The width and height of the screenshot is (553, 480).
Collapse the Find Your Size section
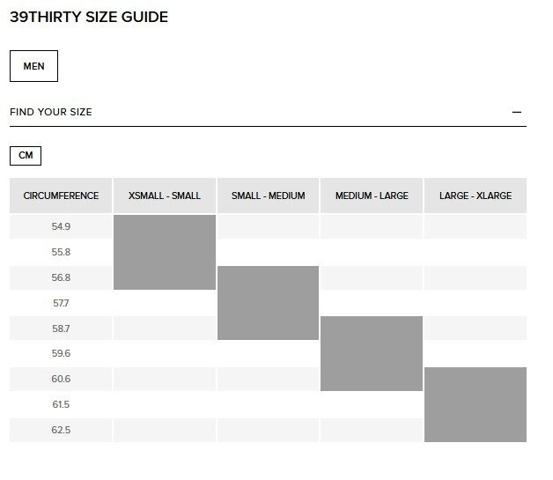click(517, 112)
